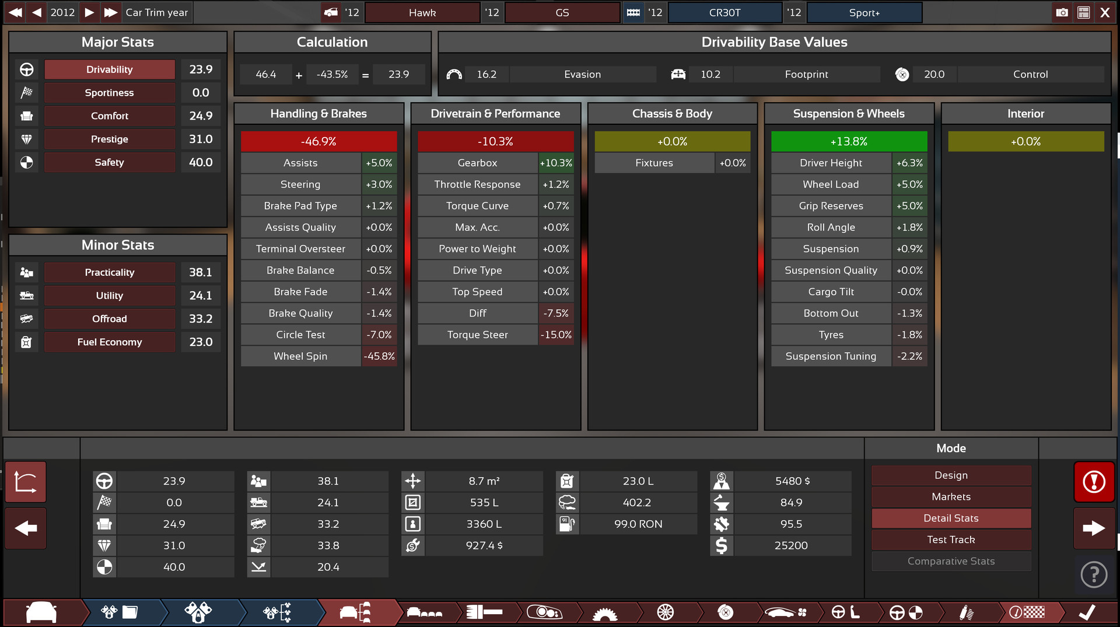
Task: Click the Hawk car model name
Action: (x=422, y=12)
